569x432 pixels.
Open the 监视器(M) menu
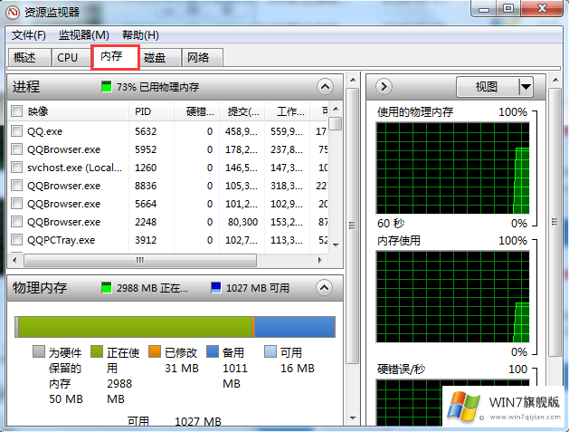(x=84, y=35)
